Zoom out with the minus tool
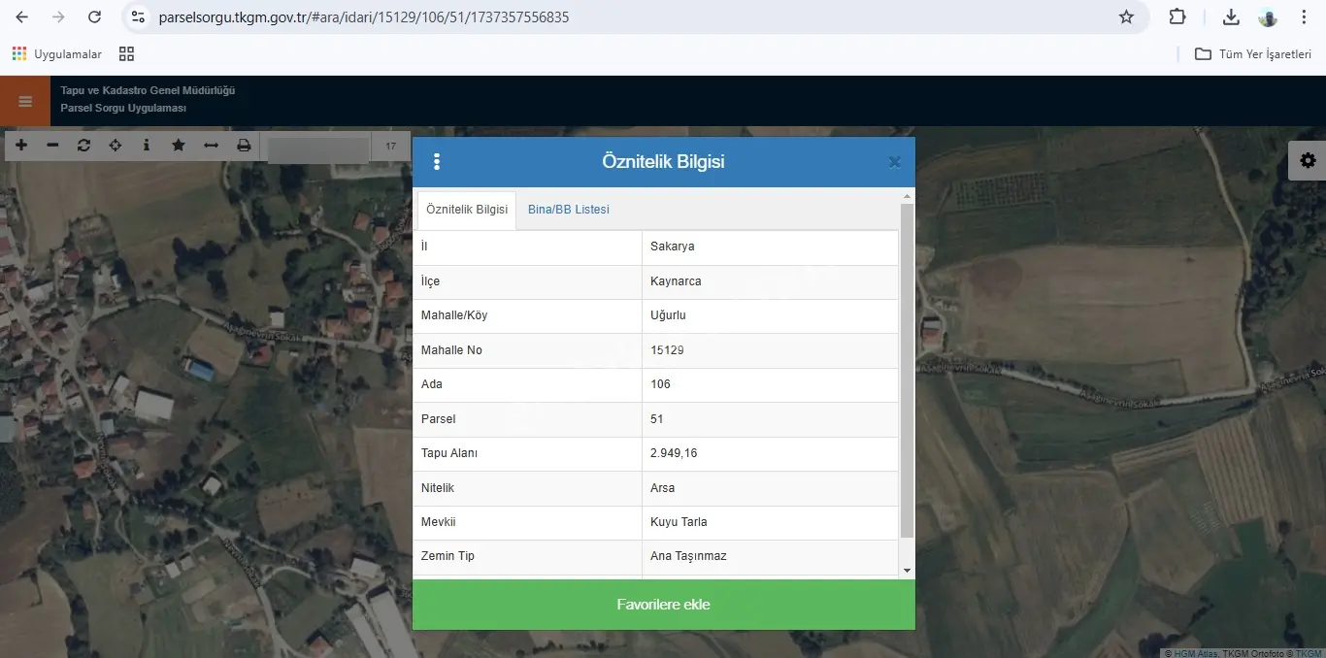 pyautogui.click(x=52, y=146)
